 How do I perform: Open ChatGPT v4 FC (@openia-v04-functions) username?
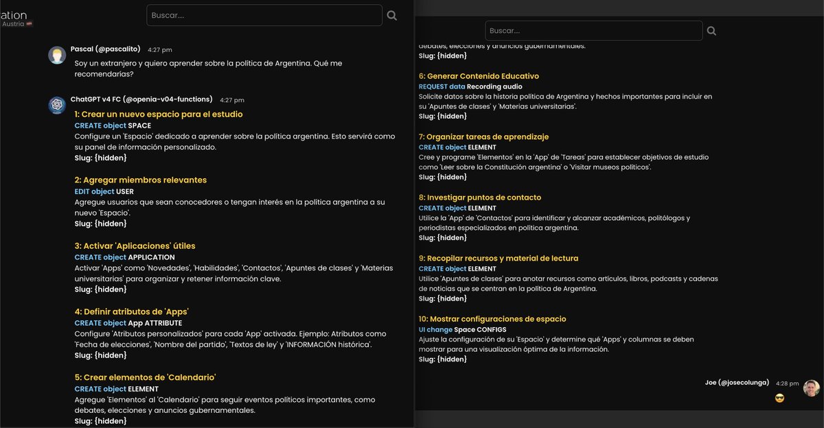click(x=141, y=99)
